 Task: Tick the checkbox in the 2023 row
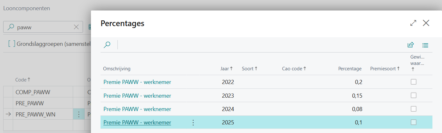pyautogui.click(x=413, y=95)
